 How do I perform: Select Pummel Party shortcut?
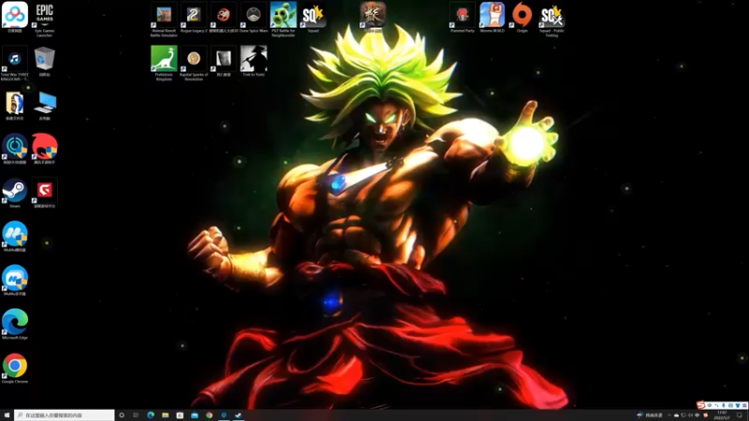point(463,17)
